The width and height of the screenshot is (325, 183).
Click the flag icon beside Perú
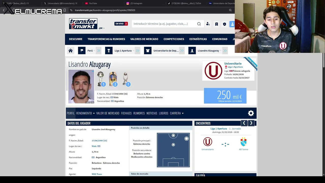pos(82,51)
